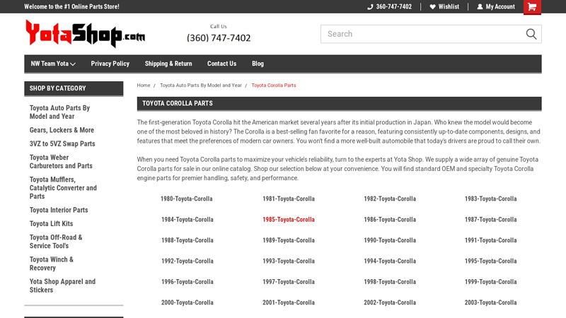Click Toyota Auto Parts By Model and Year breadcrumb
The image size is (566, 318).
201,86
